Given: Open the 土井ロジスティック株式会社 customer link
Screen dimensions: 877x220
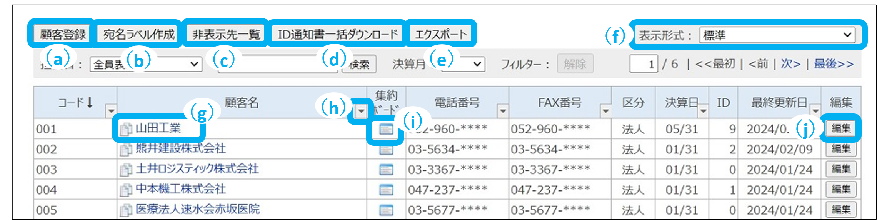Looking at the screenshot, I should 197,169.
